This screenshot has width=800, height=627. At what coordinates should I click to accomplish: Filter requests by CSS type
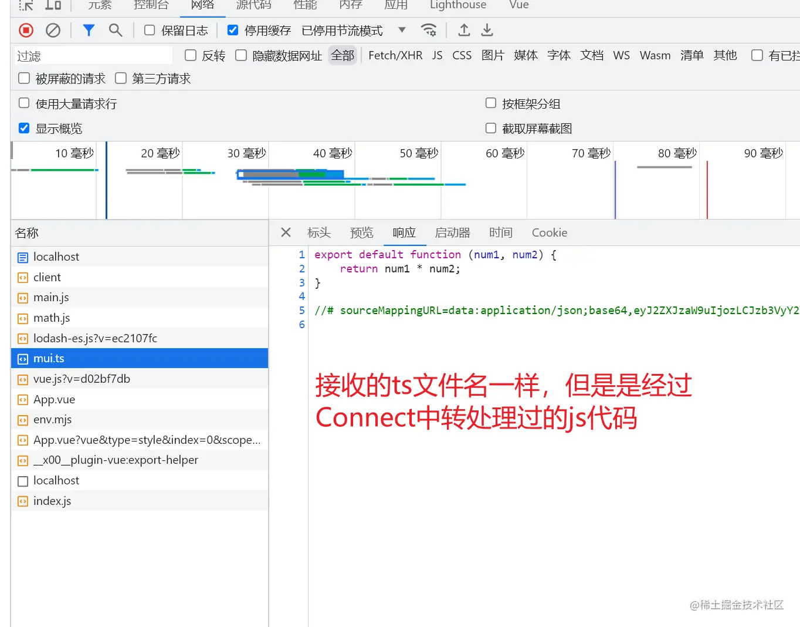click(462, 55)
